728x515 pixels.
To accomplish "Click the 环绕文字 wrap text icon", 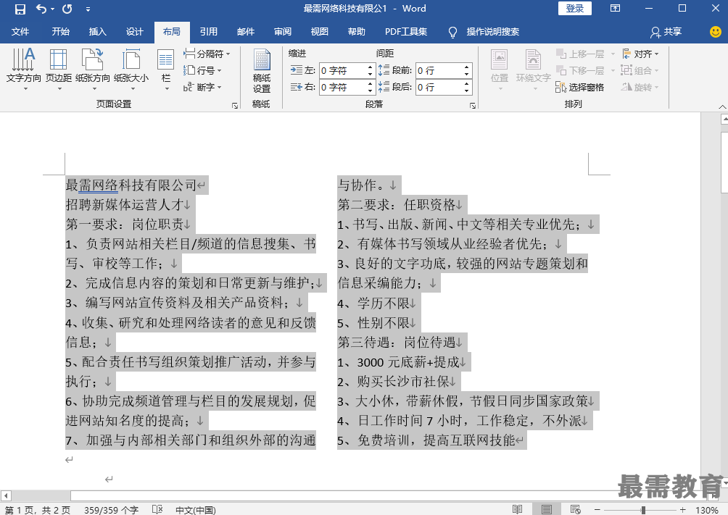I will 533,69.
